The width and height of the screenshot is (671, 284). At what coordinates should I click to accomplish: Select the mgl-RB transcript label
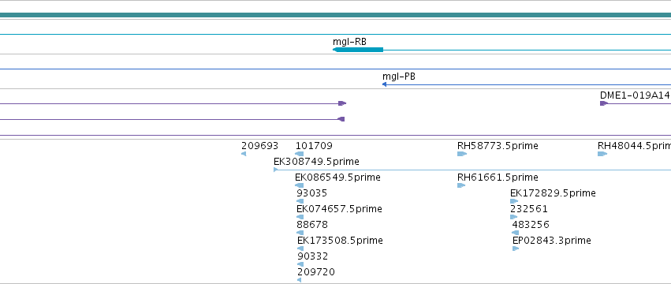(x=349, y=42)
